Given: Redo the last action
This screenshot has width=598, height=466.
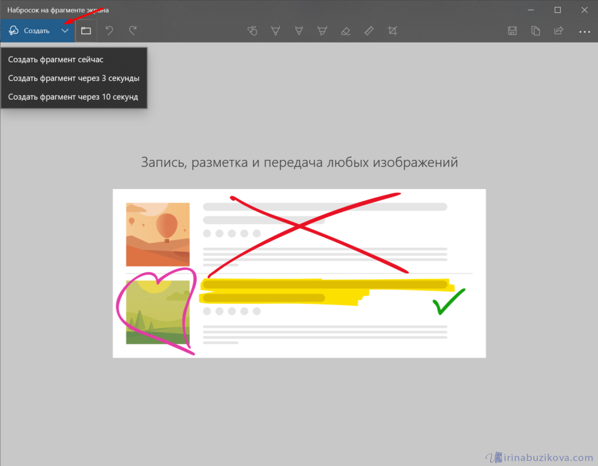Looking at the screenshot, I should (133, 30).
